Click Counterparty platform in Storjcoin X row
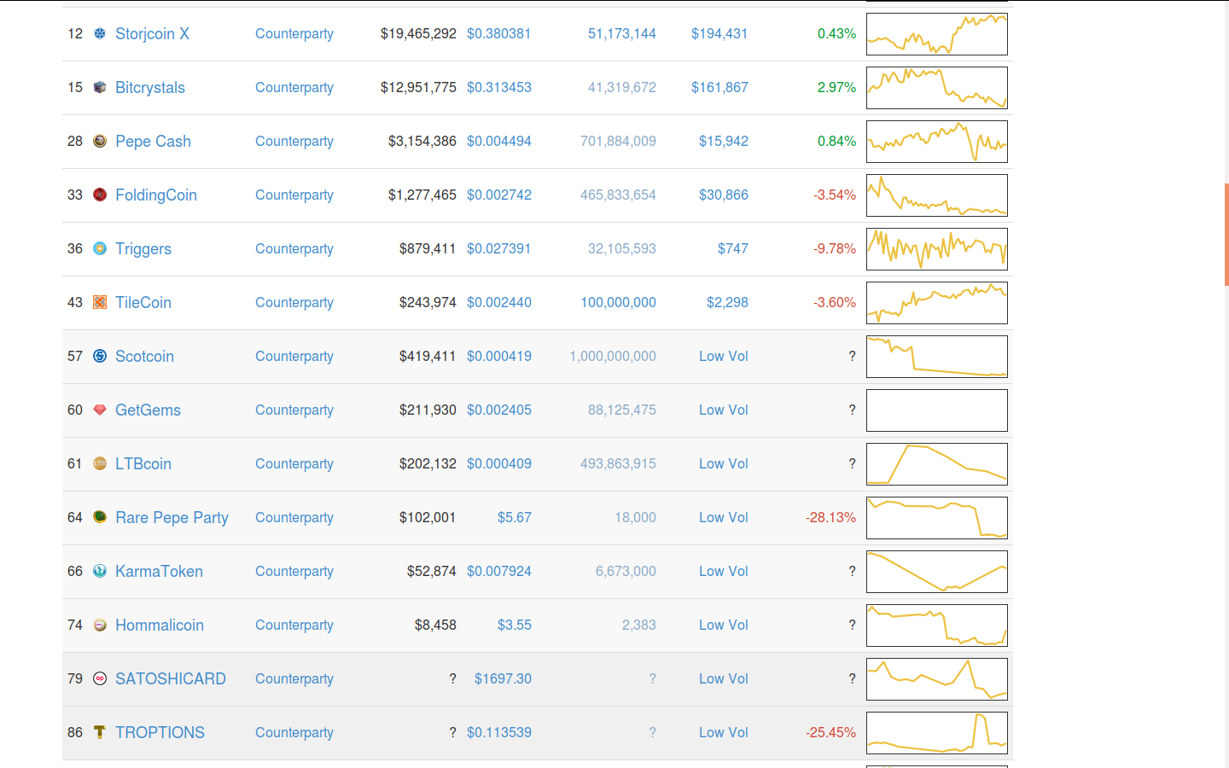Screen dimensions: 1229x768 (294, 33)
